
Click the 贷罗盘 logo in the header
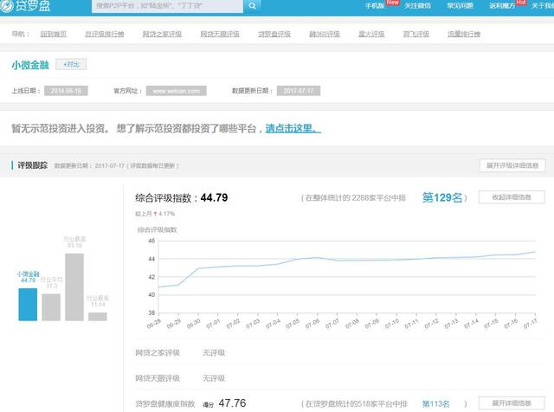pos(25,6)
